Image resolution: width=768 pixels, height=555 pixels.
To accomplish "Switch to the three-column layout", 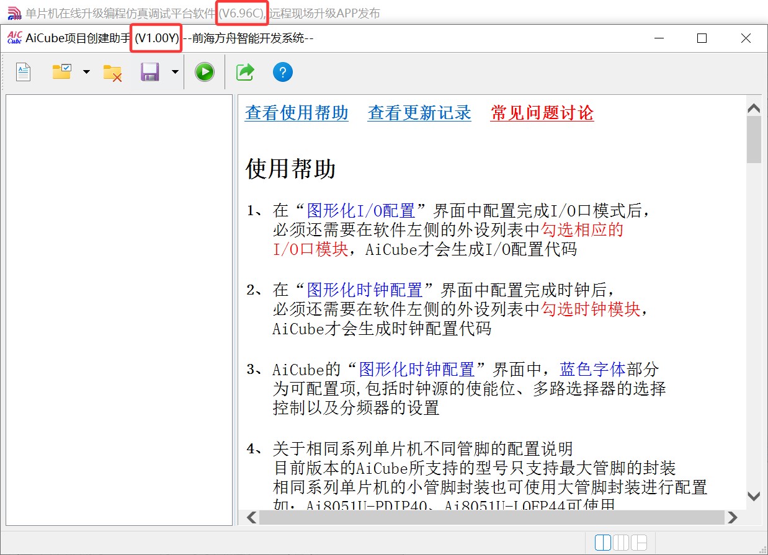I will 621,543.
